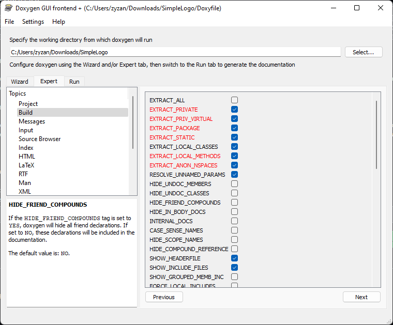Close the Doxygen GUI window
The height and width of the screenshot is (325, 393).
click(381, 8)
